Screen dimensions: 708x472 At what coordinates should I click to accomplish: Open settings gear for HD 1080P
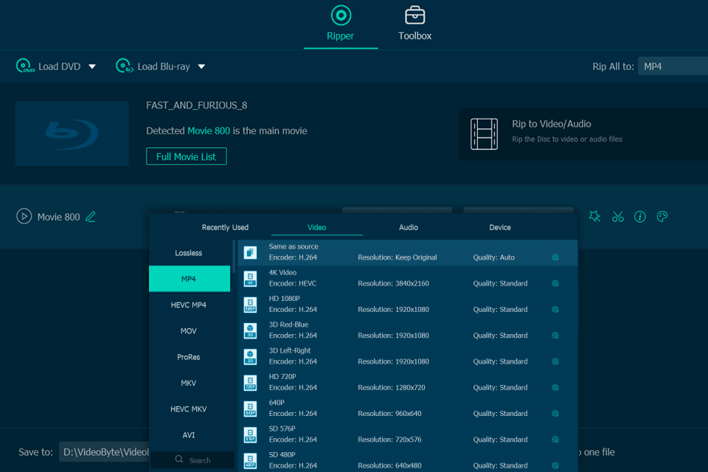pos(555,310)
